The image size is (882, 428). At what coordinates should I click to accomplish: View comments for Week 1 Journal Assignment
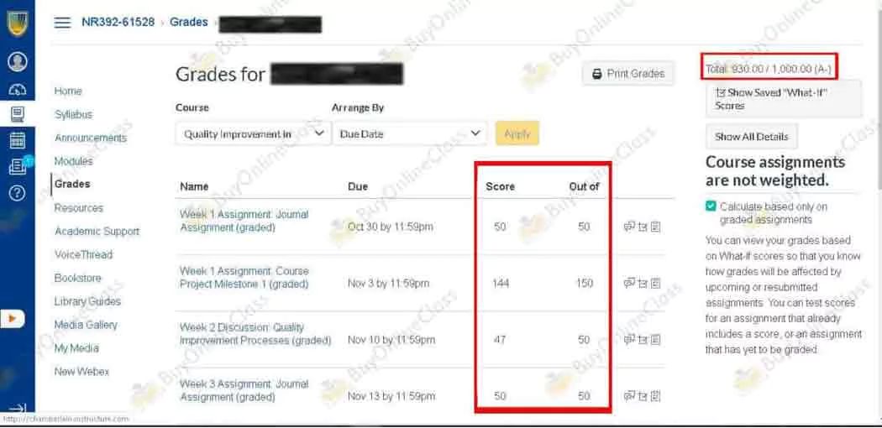coord(629,227)
